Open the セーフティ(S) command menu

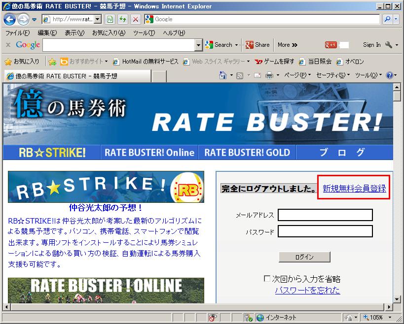[332, 75]
